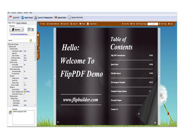Collapse the Print Config node
The image size is (183, 139).
point(10,62)
